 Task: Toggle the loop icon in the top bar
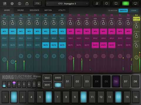coord(135,3)
